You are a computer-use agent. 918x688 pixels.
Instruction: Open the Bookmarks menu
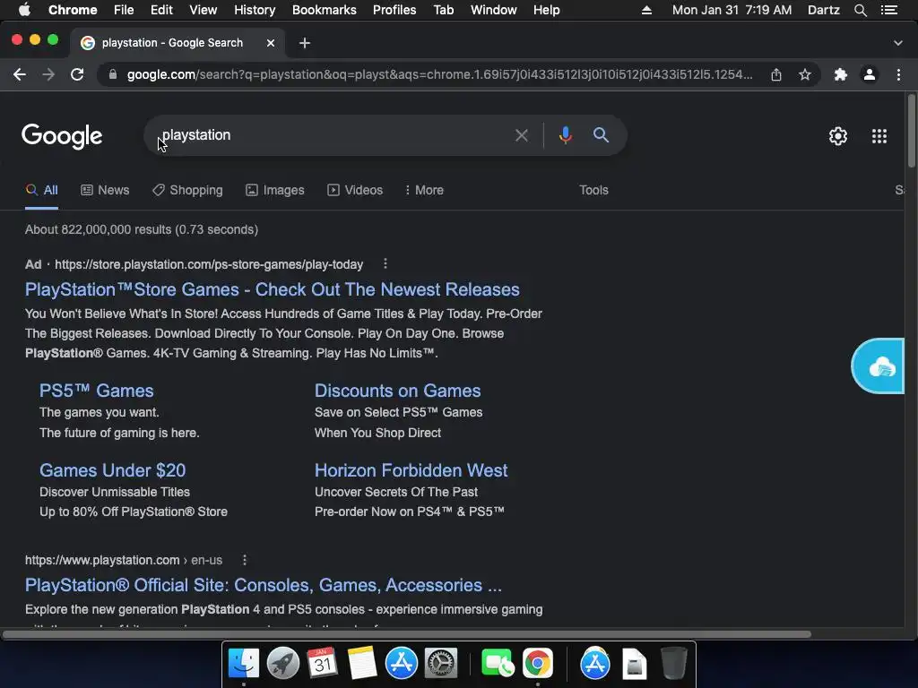pyautogui.click(x=325, y=10)
